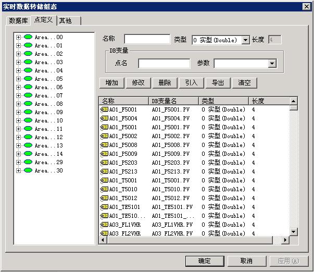
Task: Select the green oval icon for Area 05
Action: (28, 79)
